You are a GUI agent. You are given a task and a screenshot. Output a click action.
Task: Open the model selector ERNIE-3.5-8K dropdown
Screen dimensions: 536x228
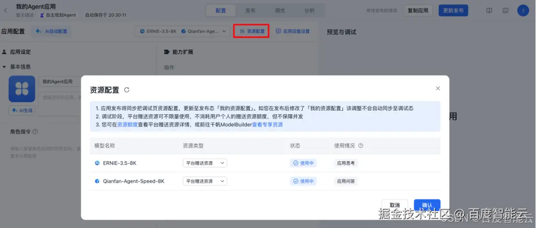pyautogui.click(x=182, y=31)
